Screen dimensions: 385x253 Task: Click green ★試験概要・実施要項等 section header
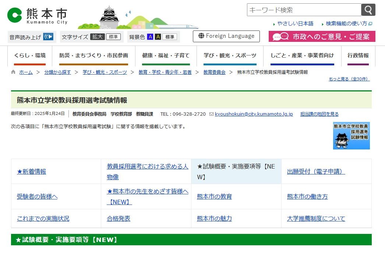[x=191, y=239]
